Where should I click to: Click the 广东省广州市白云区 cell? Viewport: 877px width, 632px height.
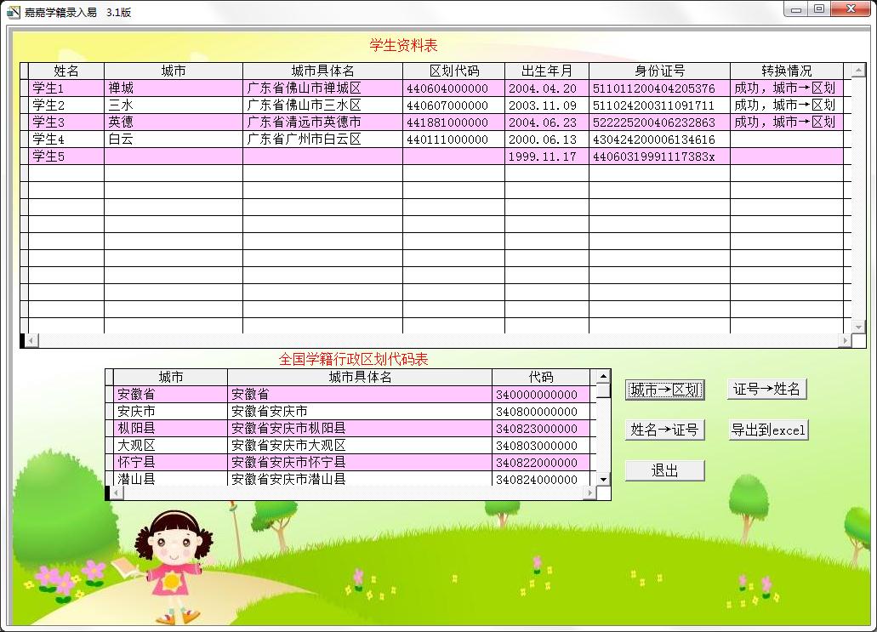pyautogui.click(x=322, y=139)
